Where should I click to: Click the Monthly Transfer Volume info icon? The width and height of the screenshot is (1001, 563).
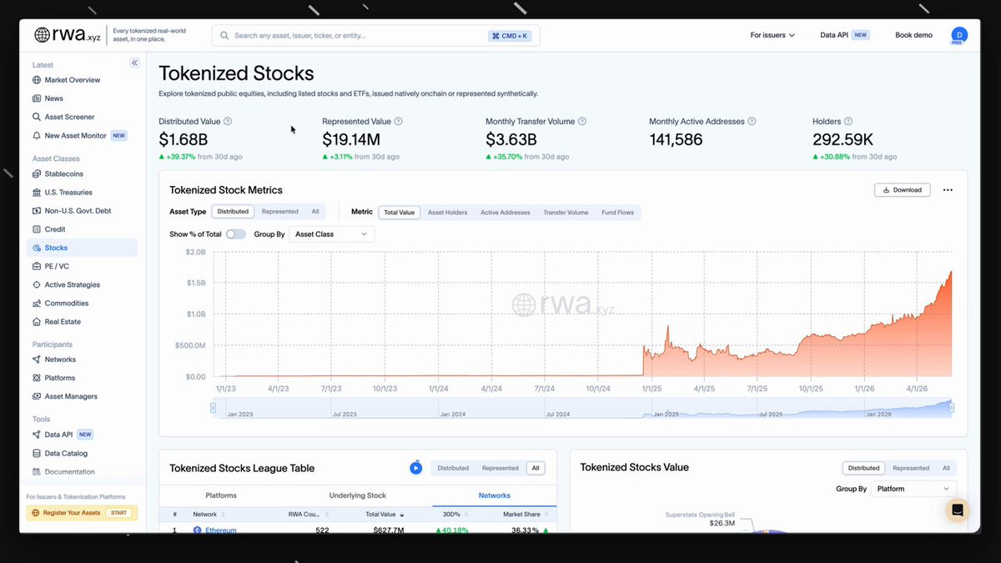point(581,122)
